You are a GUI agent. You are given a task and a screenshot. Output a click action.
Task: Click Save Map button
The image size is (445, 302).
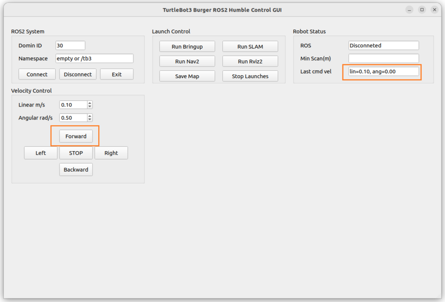pyautogui.click(x=187, y=76)
